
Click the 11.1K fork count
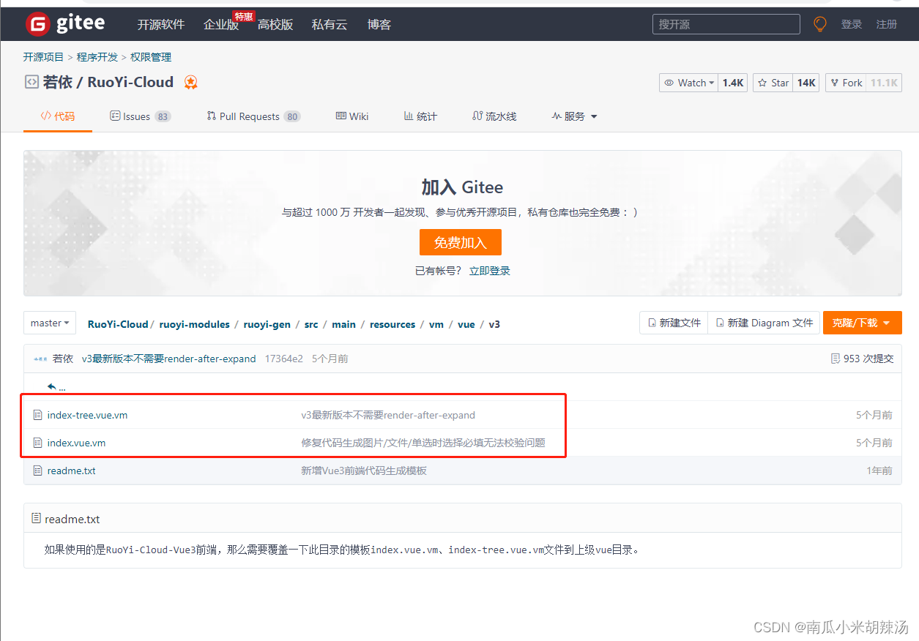883,83
